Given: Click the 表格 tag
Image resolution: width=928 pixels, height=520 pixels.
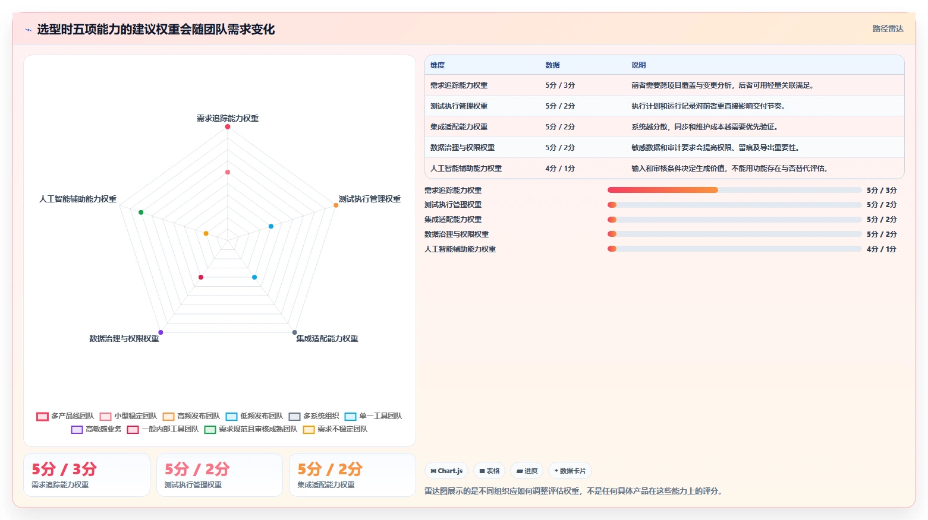Looking at the screenshot, I should click(x=489, y=471).
